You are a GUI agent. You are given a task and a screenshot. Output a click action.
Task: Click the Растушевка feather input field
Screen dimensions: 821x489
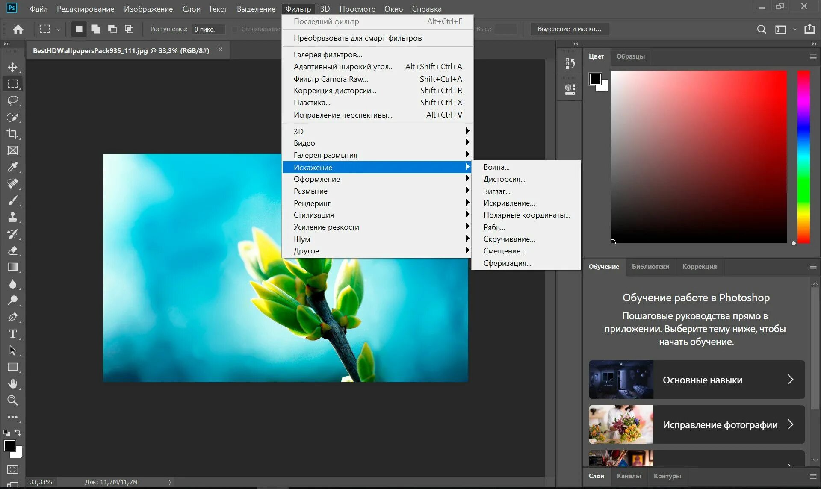coord(208,29)
